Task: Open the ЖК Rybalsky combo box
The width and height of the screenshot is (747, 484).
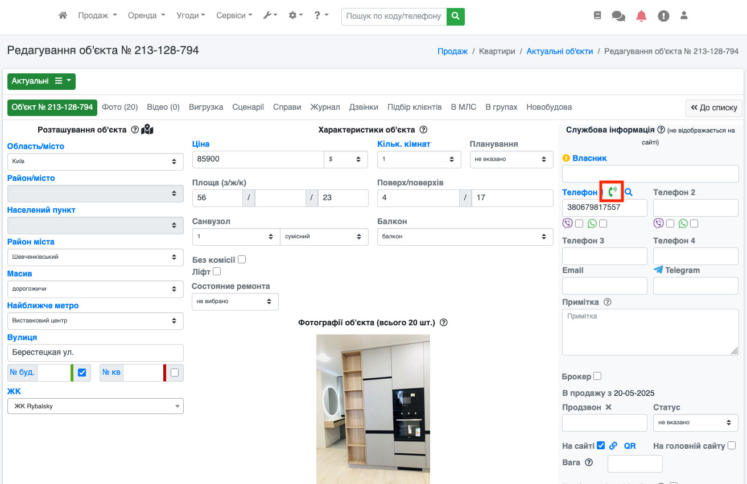Action: pyautogui.click(x=95, y=406)
